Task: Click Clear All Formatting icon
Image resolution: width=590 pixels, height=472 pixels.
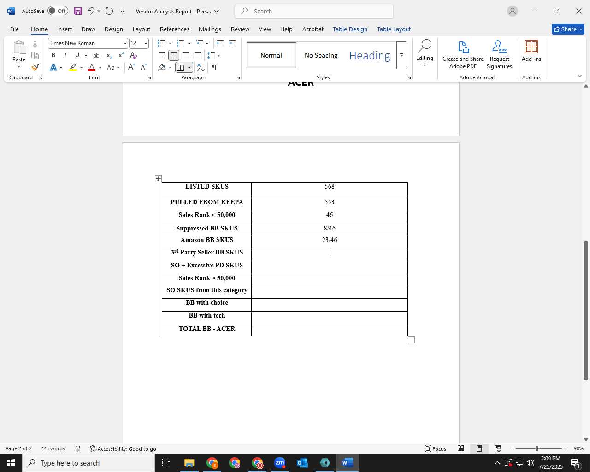Action: (134, 55)
